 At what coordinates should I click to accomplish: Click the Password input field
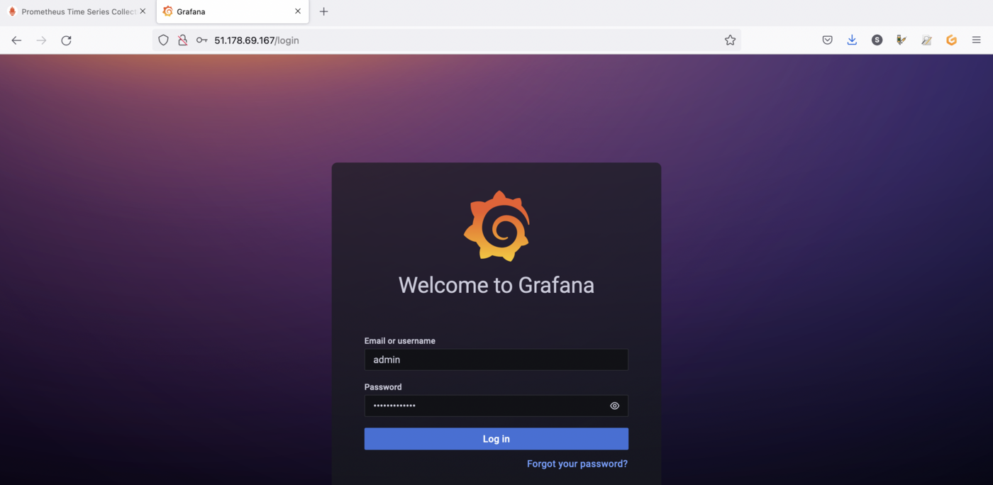click(489, 405)
